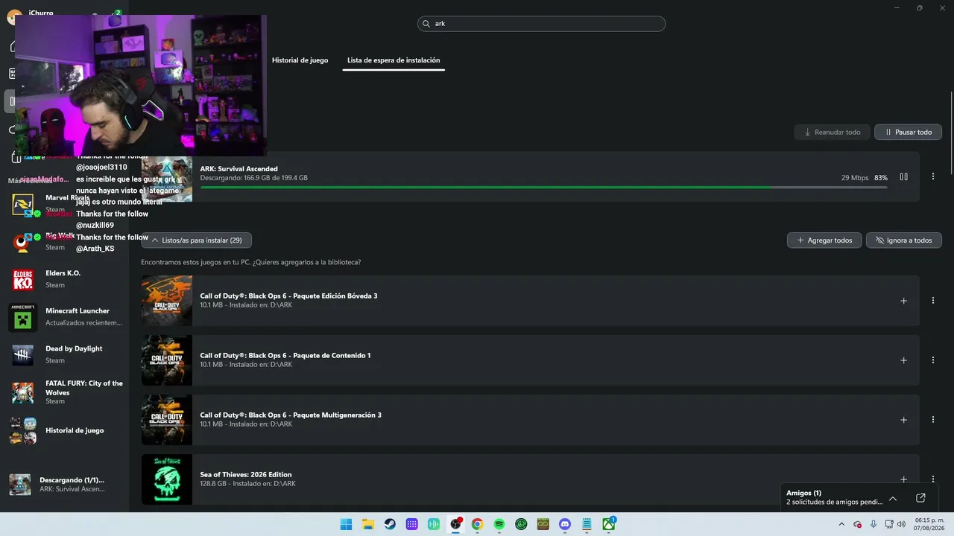This screenshot has width=954, height=536.
Task: Open Spotify from the taskbar
Action: click(499, 524)
